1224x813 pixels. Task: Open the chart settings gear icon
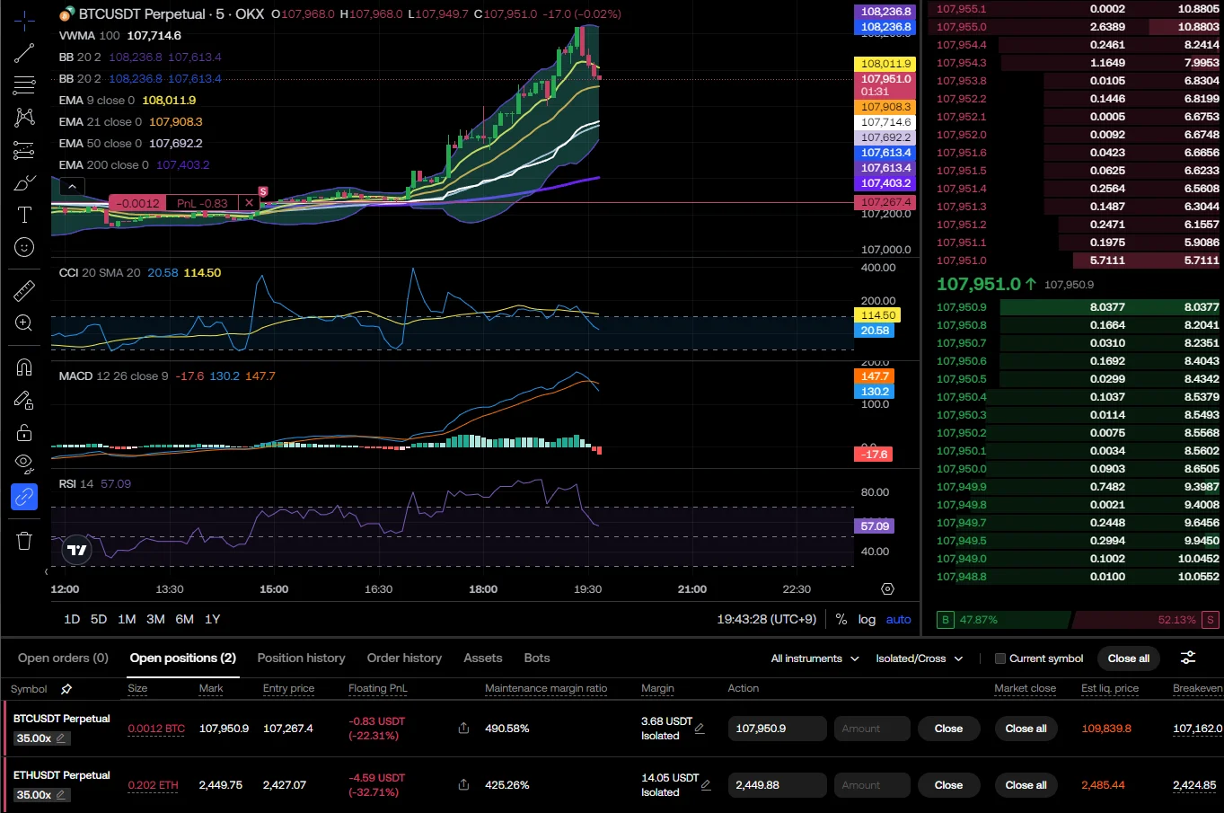(x=887, y=589)
